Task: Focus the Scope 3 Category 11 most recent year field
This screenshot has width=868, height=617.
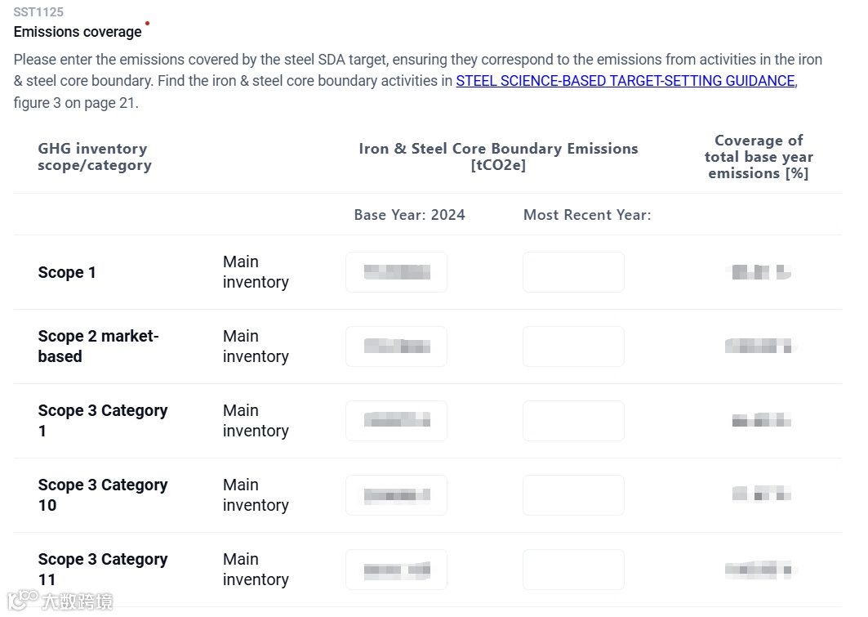Action: click(573, 570)
